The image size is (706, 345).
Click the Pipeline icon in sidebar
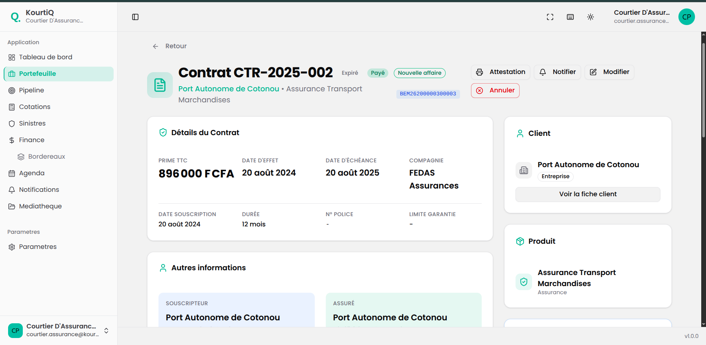11,90
